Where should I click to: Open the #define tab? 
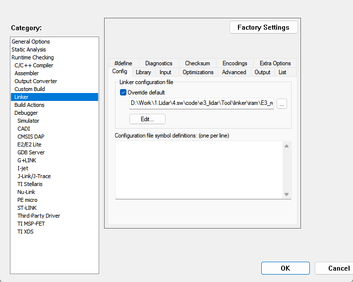[123, 63]
